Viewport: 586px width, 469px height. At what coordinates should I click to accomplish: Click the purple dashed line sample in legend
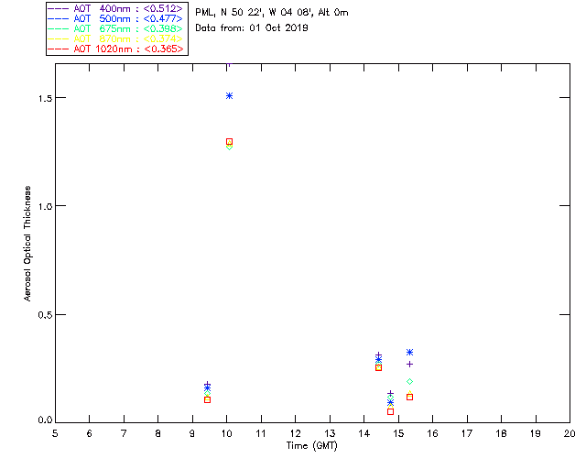[x=59, y=8]
